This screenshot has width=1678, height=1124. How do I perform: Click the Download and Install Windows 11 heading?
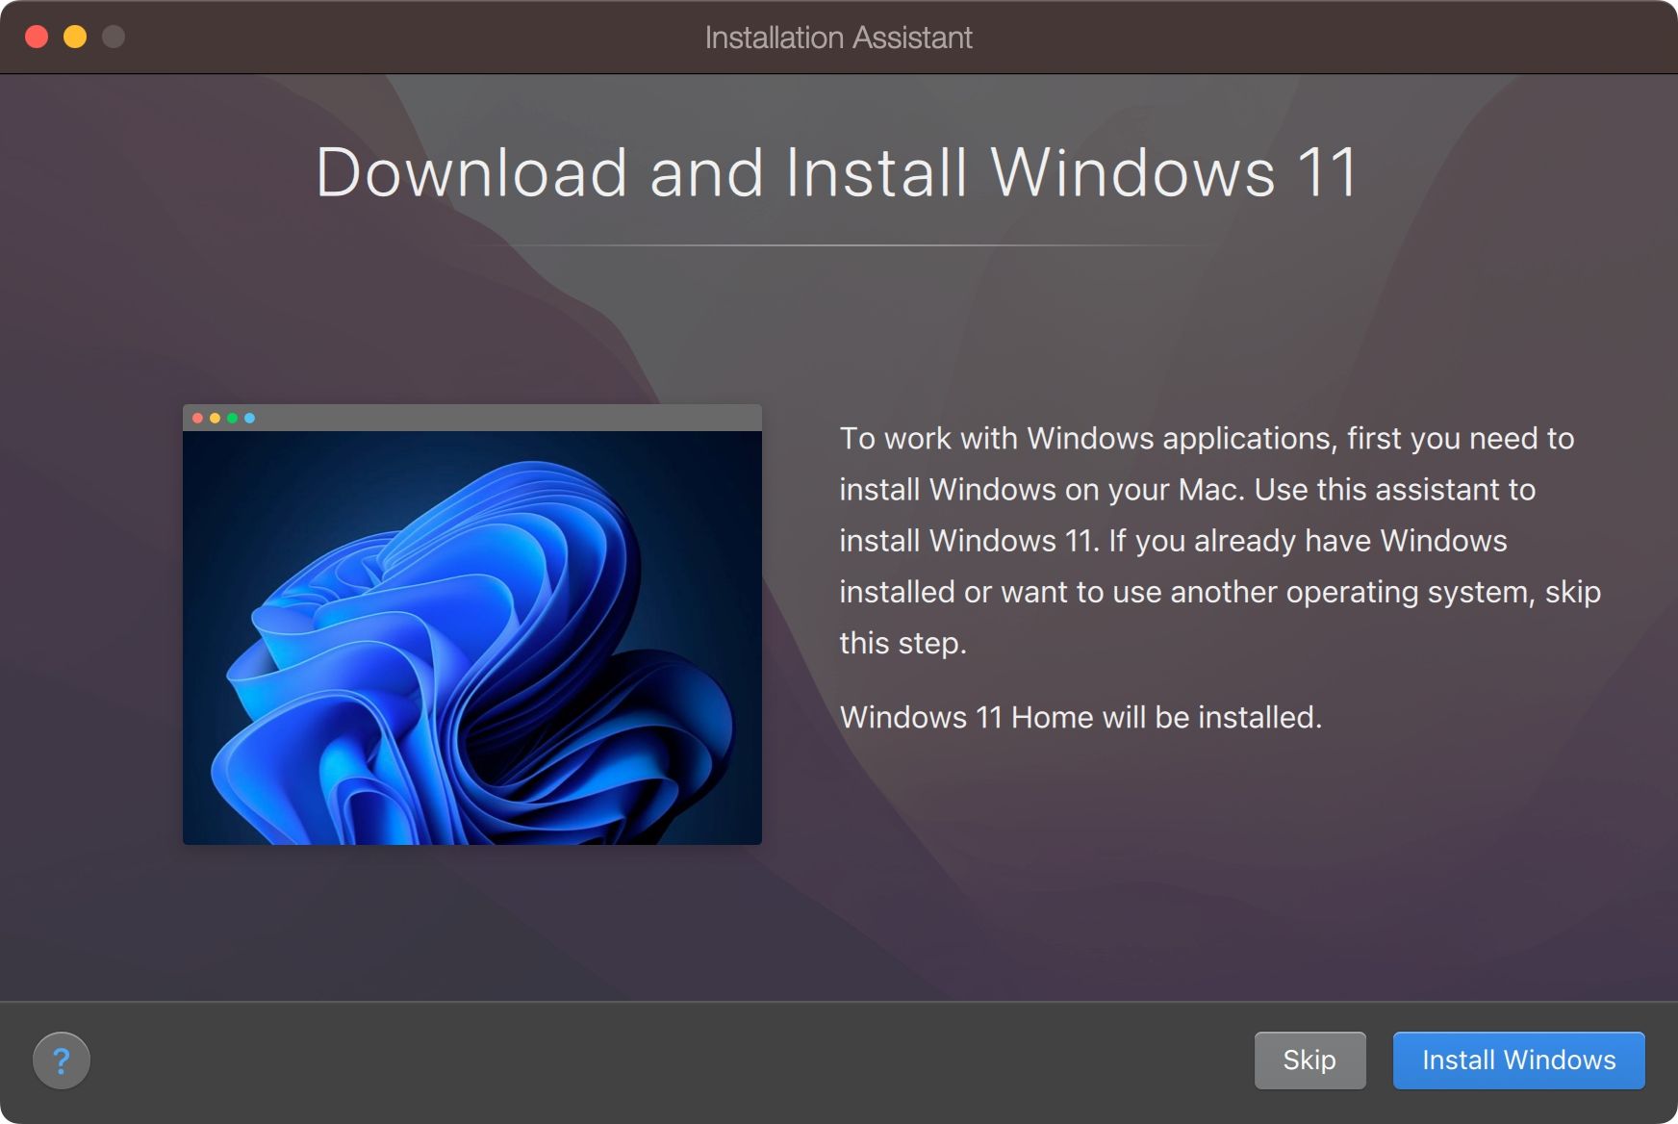click(x=838, y=173)
